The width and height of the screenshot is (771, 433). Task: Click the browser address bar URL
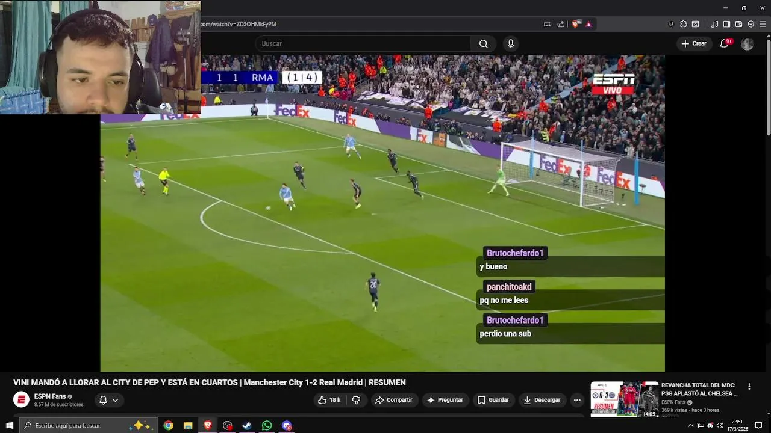pyautogui.click(x=239, y=24)
